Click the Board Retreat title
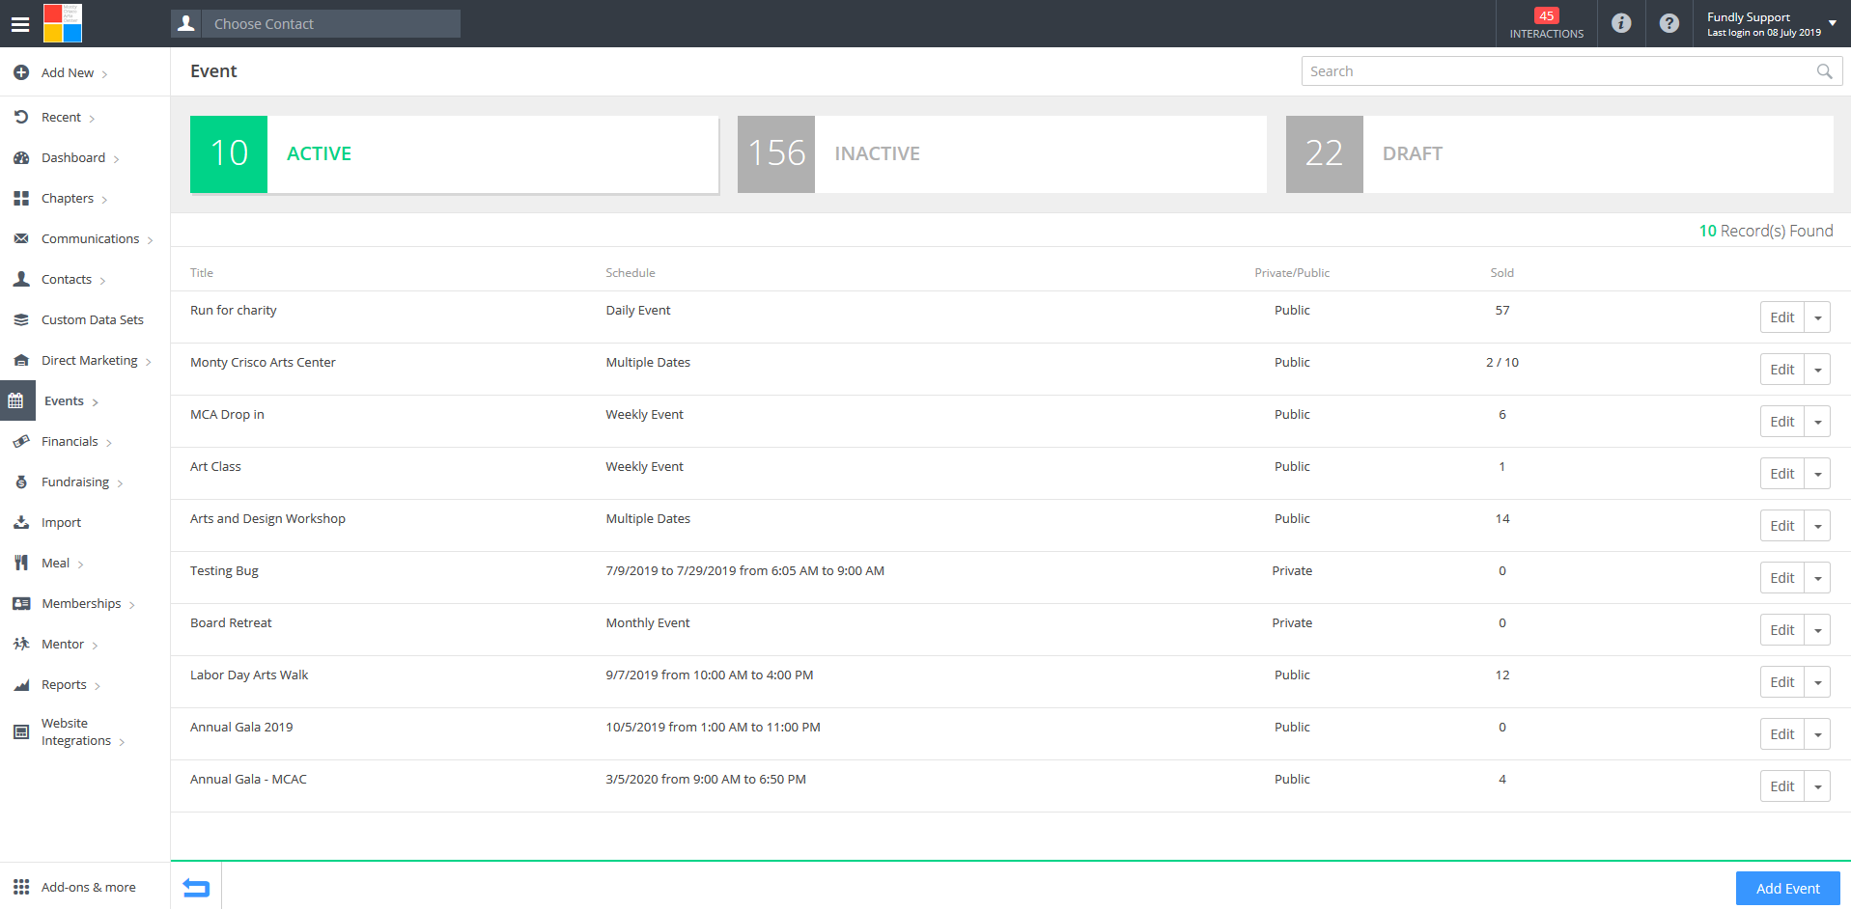The width and height of the screenshot is (1851, 909). [231, 622]
